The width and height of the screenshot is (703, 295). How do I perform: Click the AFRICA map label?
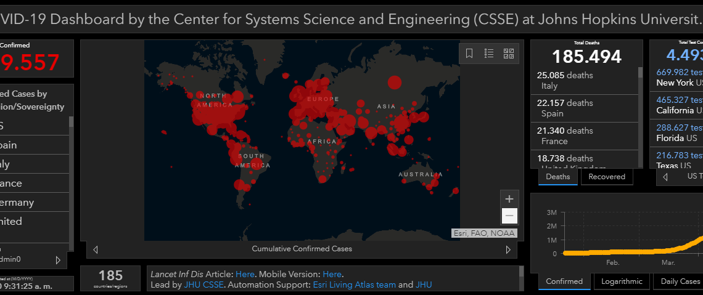pyautogui.click(x=321, y=142)
